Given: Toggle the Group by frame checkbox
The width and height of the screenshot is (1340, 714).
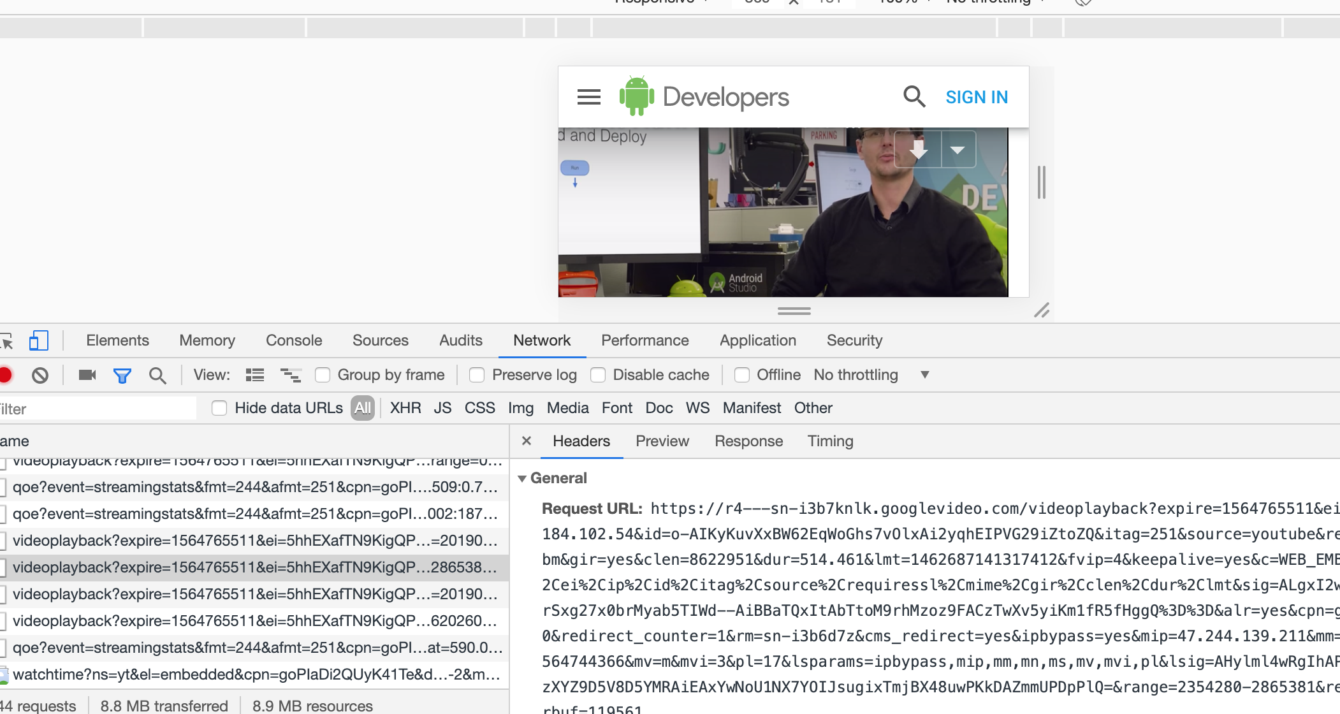Looking at the screenshot, I should [322, 374].
